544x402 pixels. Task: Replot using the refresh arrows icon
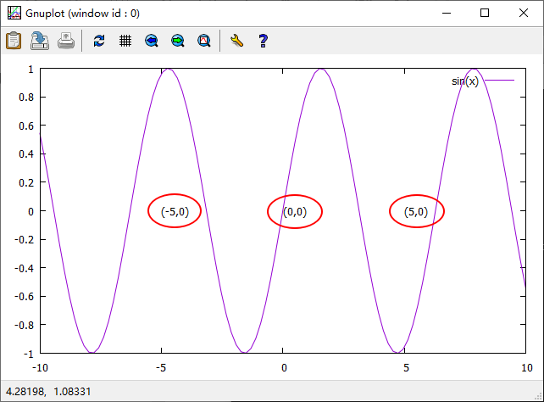(99, 41)
